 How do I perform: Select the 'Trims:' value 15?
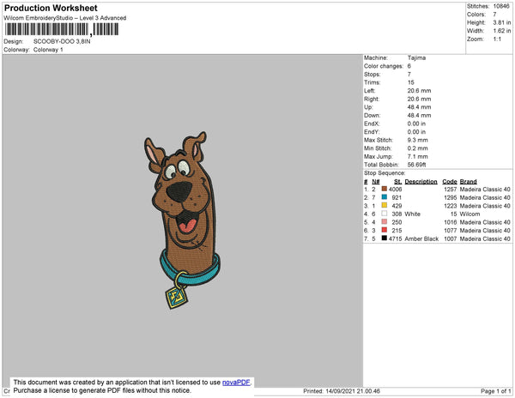click(411, 82)
